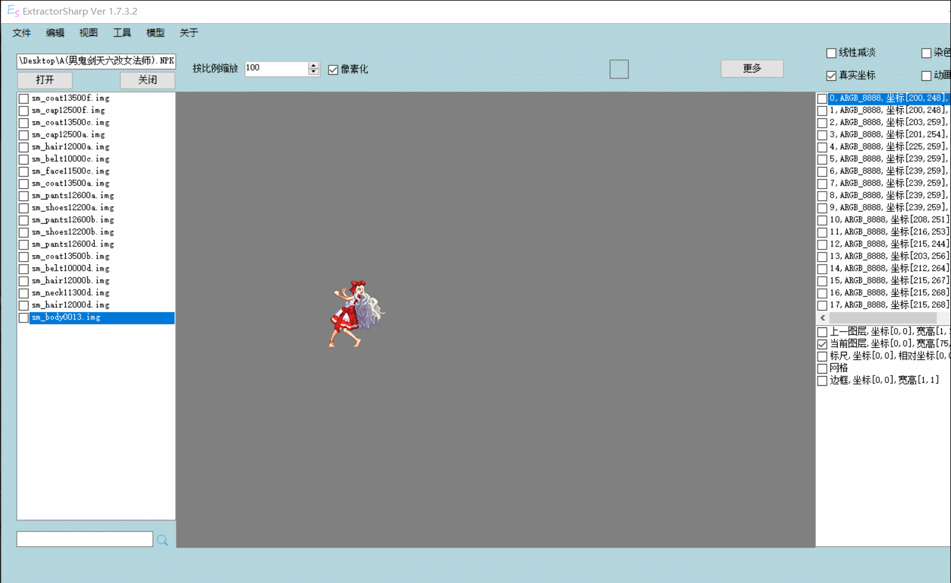Check the box beside sm_hair12000d.img
Viewport: 951px width, 583px height.
(x=24, y=305)
